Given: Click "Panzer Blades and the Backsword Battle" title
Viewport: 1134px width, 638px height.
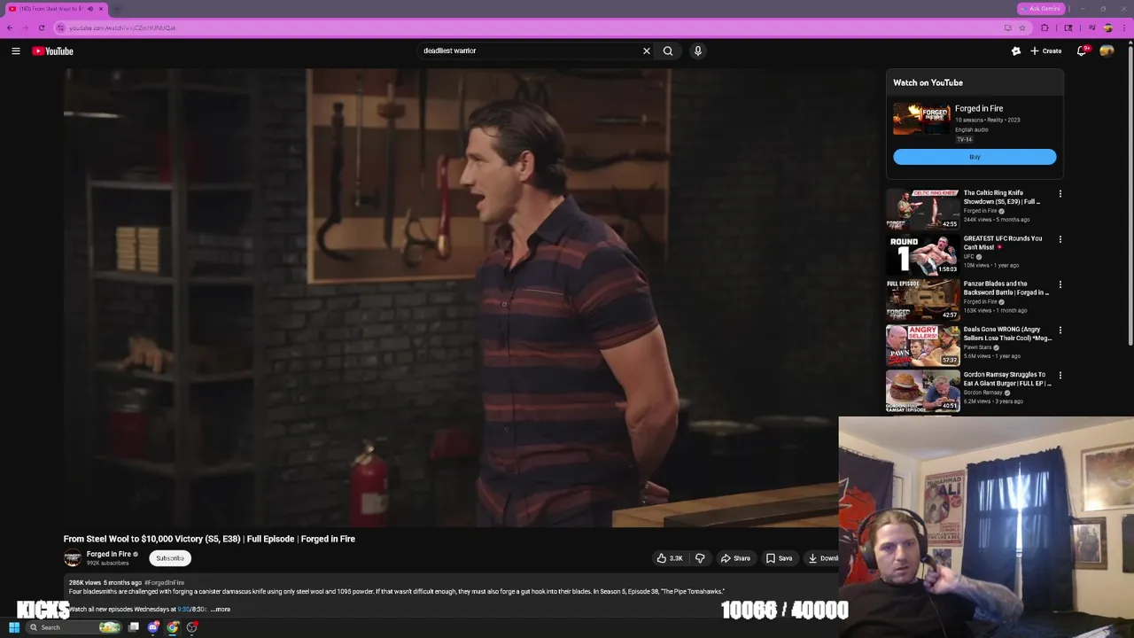Looking at the screenshot, I should tap(1006, 288).
